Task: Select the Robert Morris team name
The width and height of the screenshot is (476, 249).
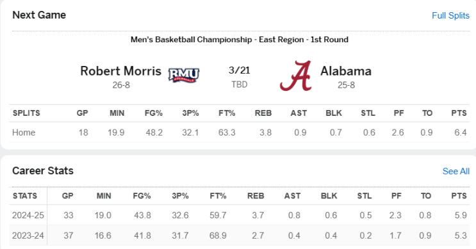Action: click(x=121, y=71)
